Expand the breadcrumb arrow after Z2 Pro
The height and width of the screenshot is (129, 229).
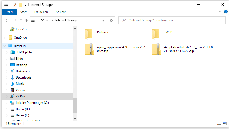pos(52,20)
